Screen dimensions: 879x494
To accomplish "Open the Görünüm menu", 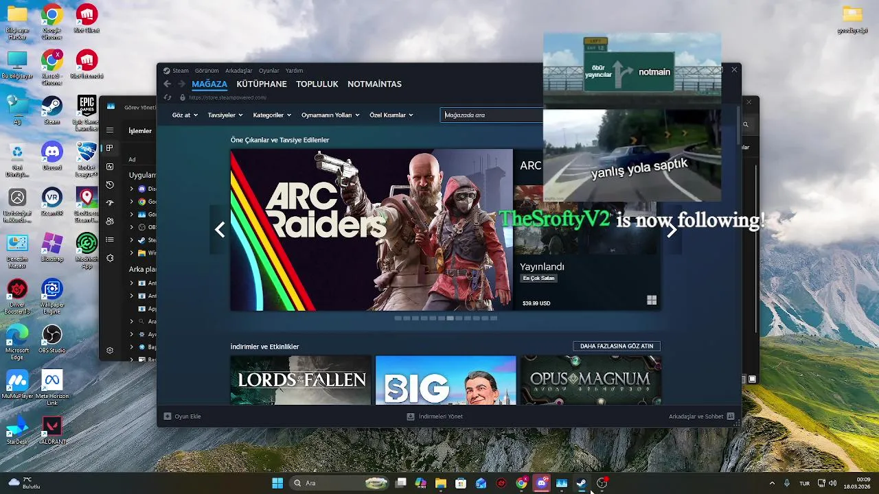I will click(207, 71).
